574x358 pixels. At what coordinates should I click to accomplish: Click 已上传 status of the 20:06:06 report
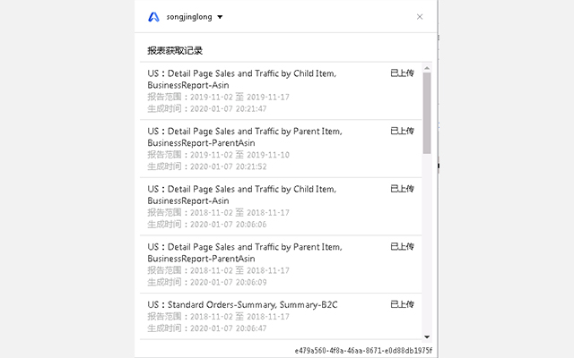pyautogui.click(x=402, y=189)
